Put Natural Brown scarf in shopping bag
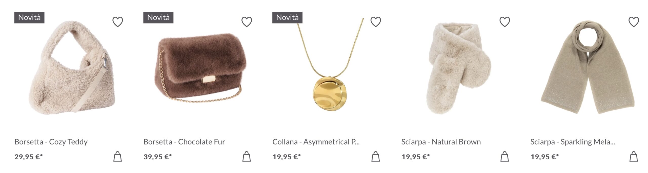 (504, 156)
